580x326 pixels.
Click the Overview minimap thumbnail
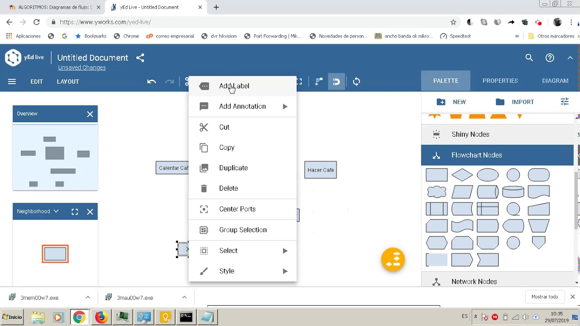(x=55, y=158)
